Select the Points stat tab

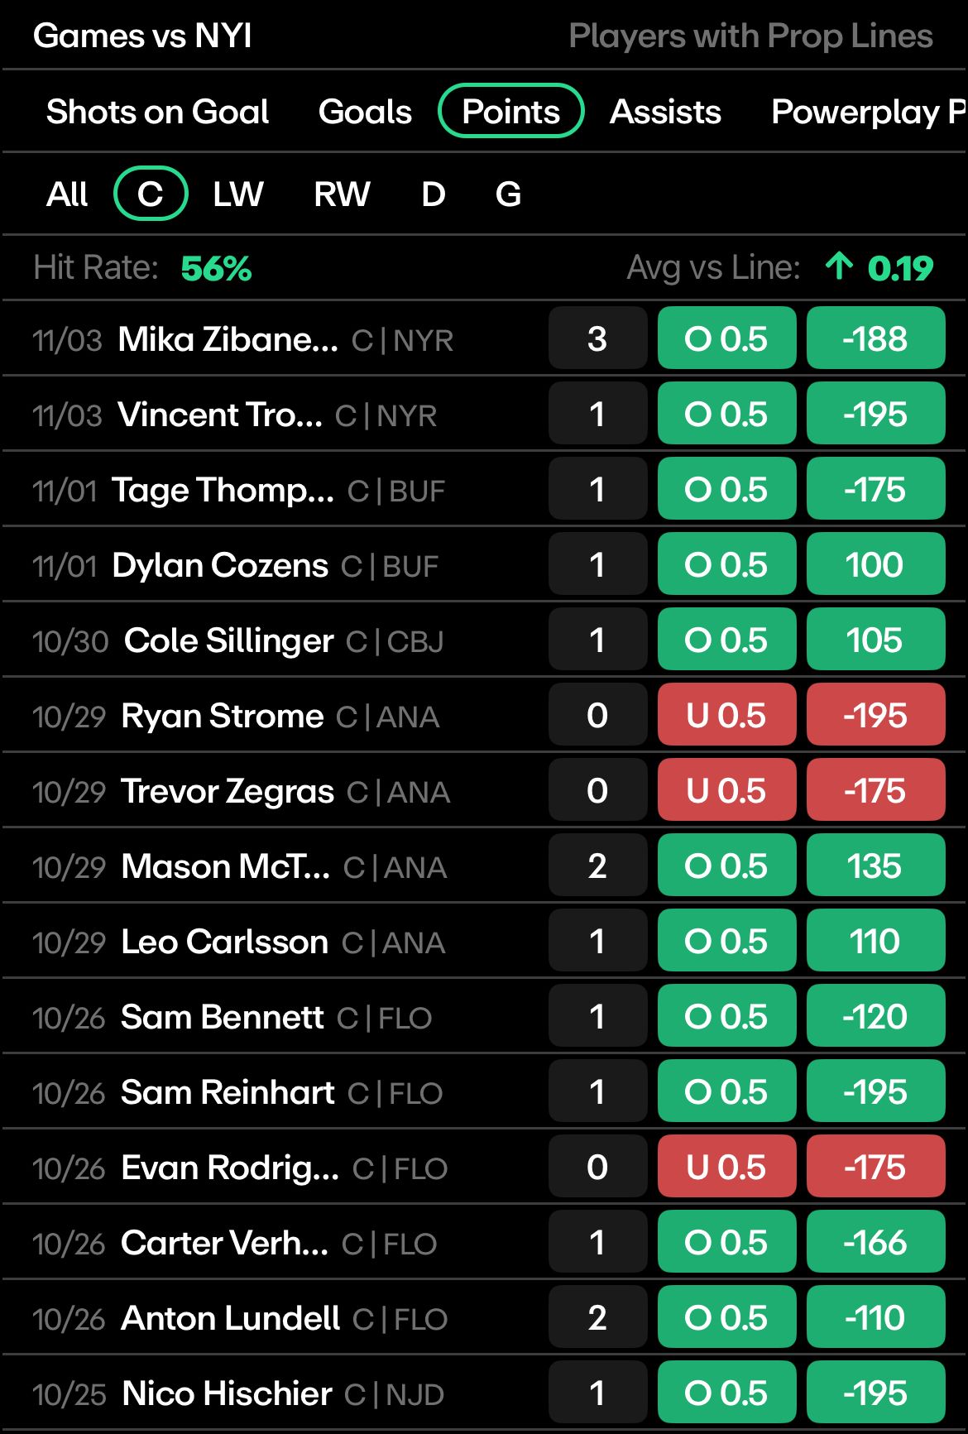pos(511,111)
